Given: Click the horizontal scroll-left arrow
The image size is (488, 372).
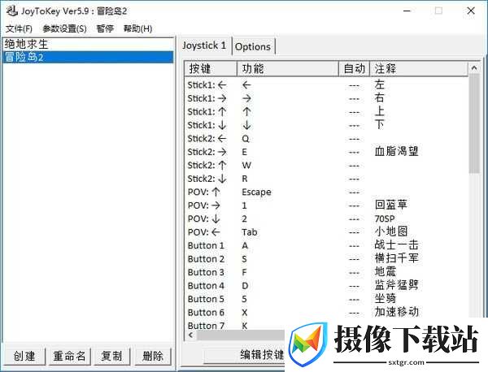Looking at the screenshot, I should [x=190, y=335].
